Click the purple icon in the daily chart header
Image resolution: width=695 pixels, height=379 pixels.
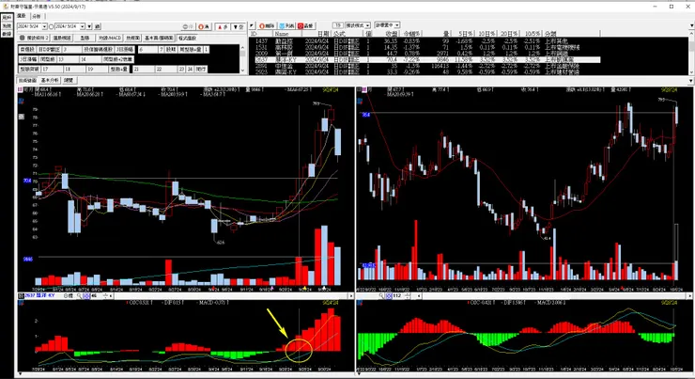tap(20, 89)
